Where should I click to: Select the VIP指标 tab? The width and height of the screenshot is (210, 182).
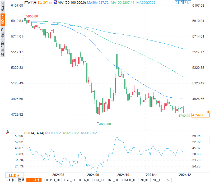coord(34,180)
